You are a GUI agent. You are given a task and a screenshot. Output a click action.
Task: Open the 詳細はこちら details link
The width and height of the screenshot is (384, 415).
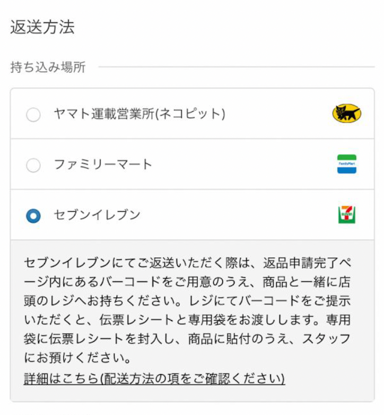tap(154, 378)
